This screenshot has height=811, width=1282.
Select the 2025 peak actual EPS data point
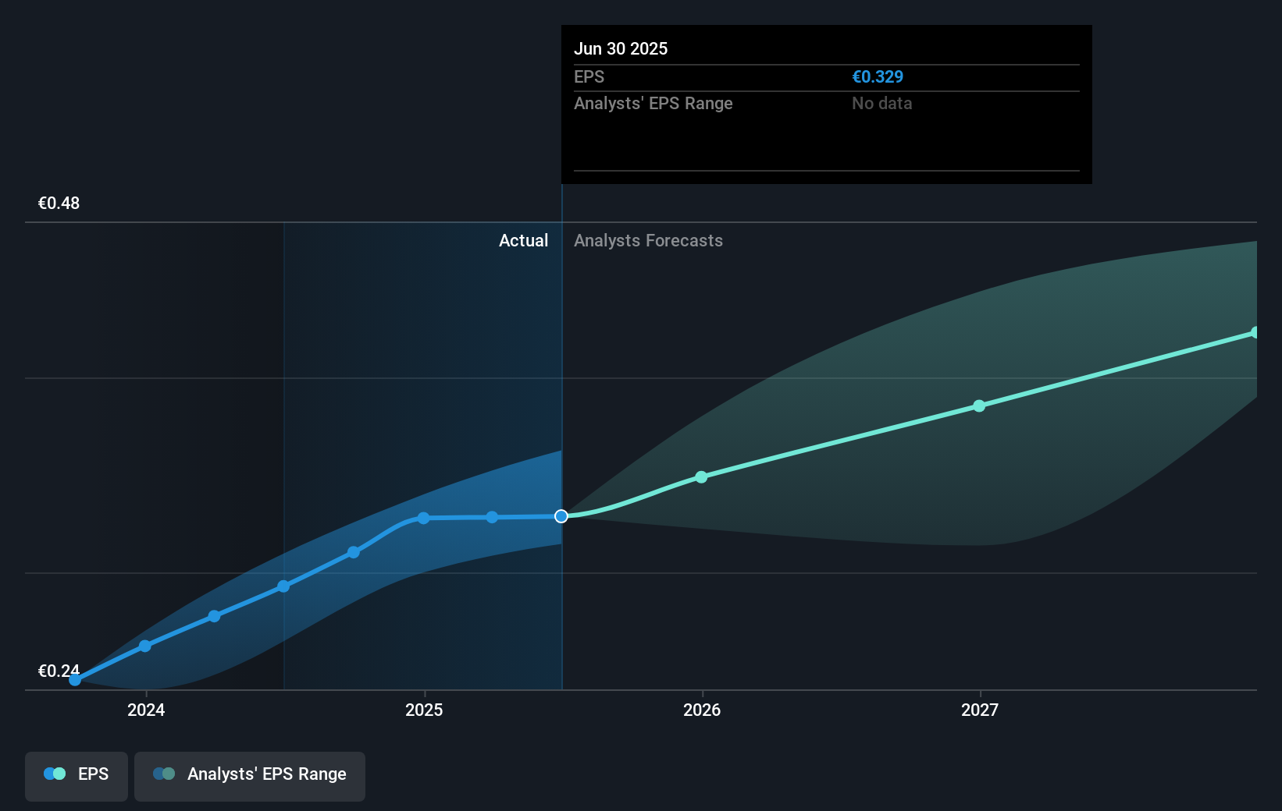[422, 518]
